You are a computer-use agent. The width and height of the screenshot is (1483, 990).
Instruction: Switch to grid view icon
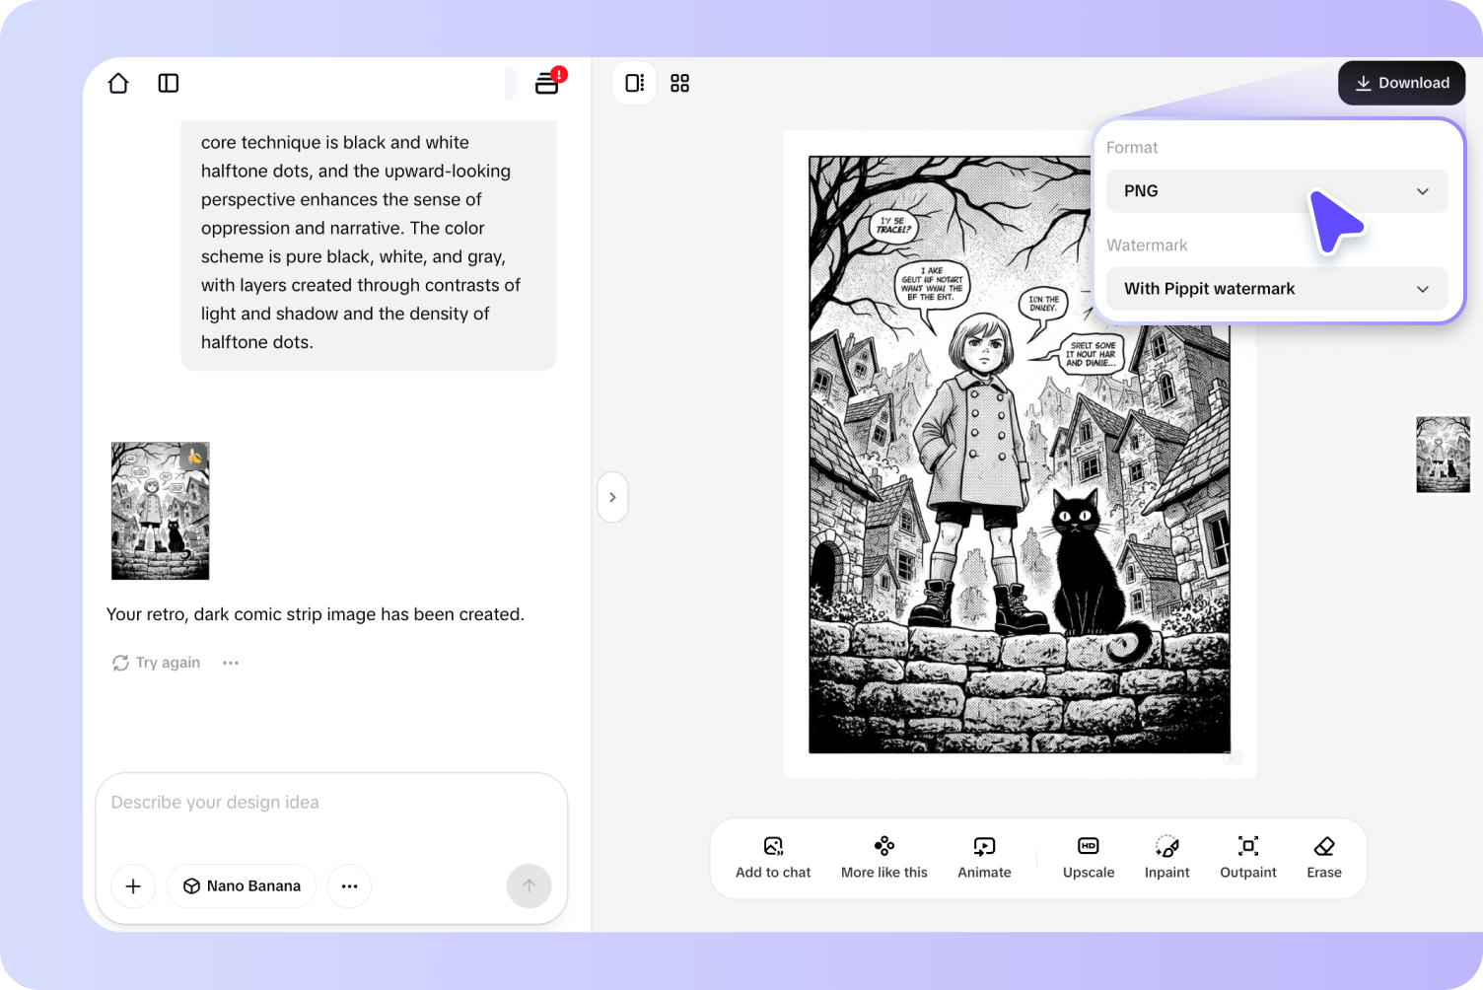(x=680, y=84)
